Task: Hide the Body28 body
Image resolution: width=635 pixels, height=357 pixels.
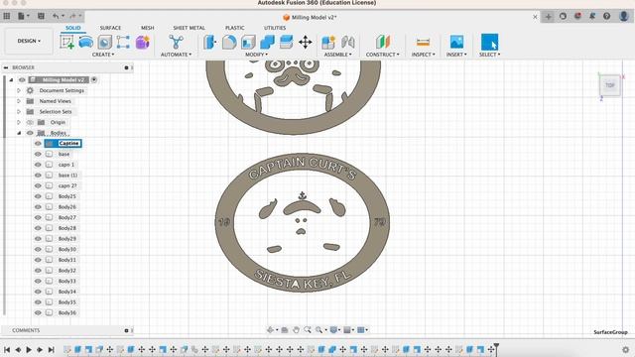Action: [x=38, y=228]
